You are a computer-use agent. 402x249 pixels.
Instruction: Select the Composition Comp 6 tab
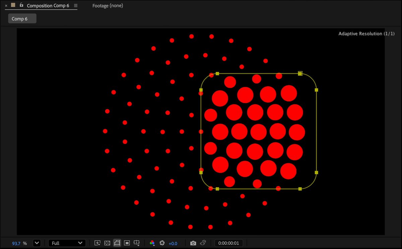pos(48,6)
